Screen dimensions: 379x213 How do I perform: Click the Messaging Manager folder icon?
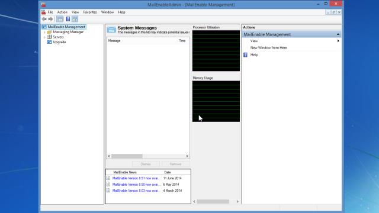[x=50, y=32]
